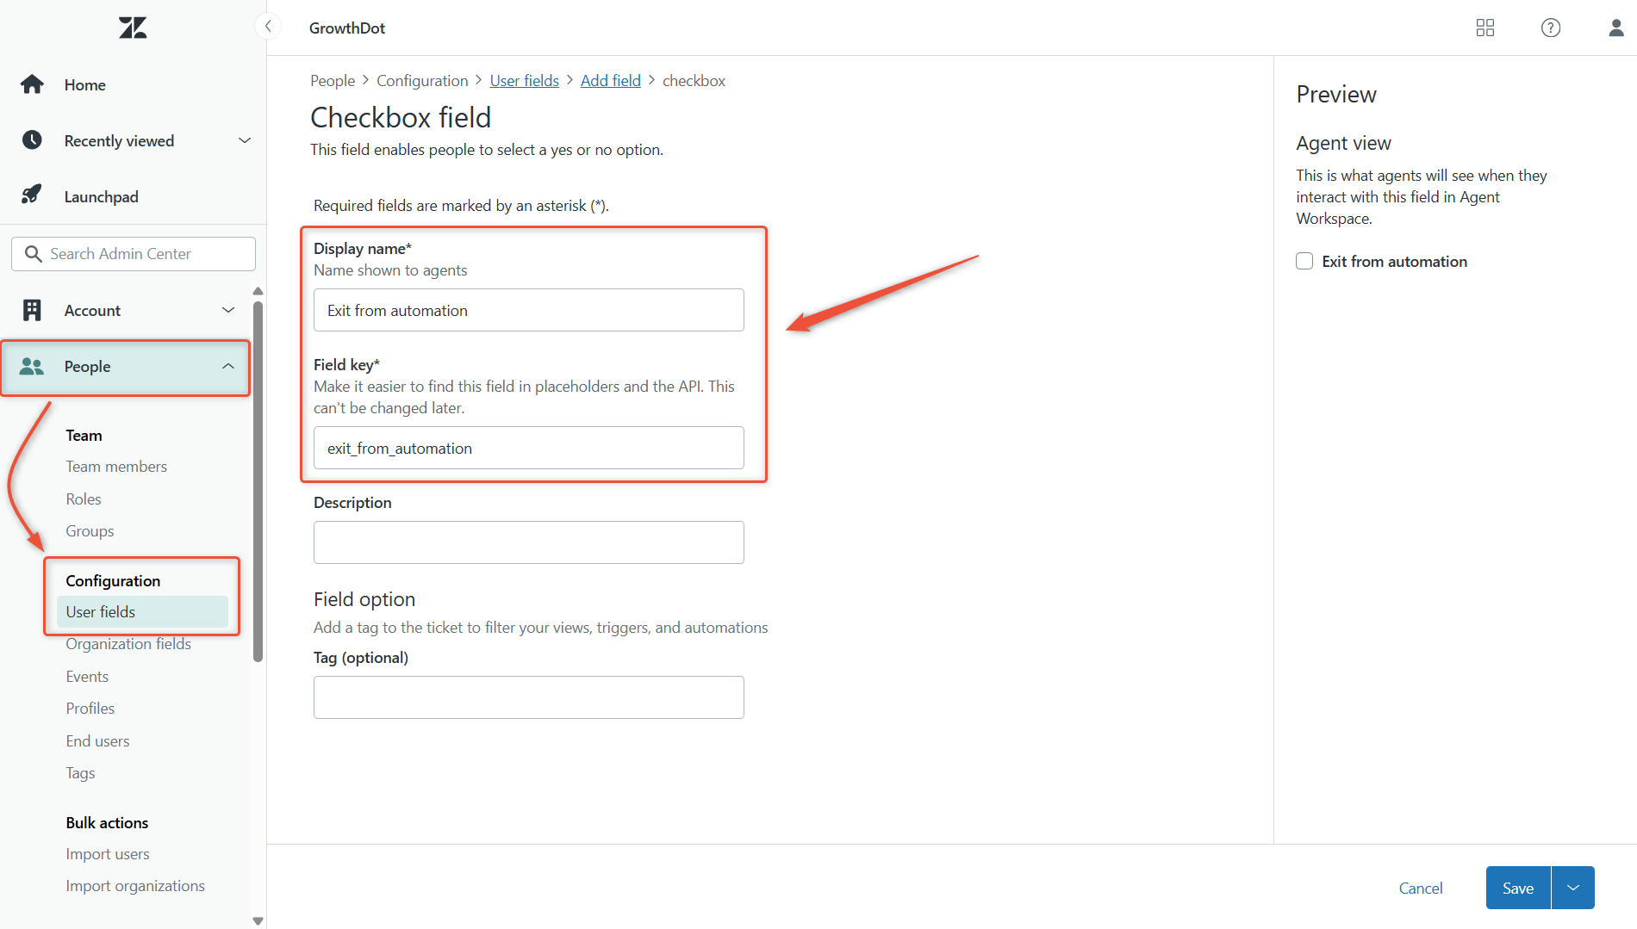The width and height of the screenshot is (1637, 929).
Task: Click the Recently viewed clock icon
Action: point(32,140)
